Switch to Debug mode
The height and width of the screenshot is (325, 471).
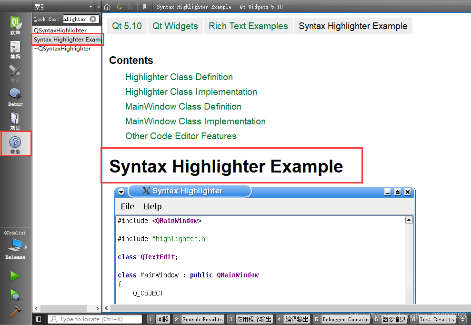(15, 97)
